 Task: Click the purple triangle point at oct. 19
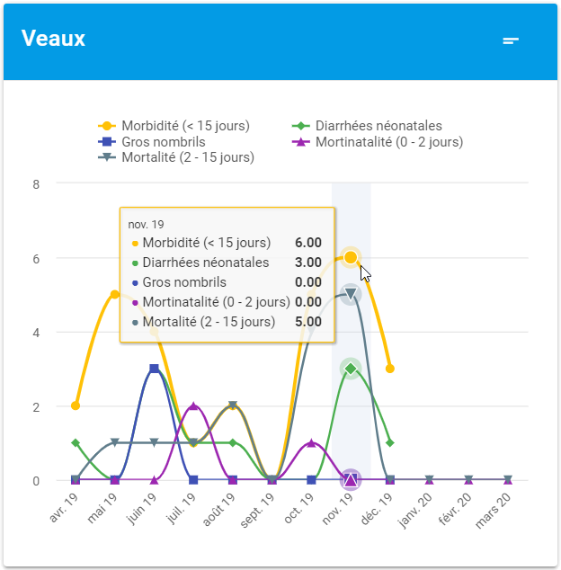click(x=311, y=442)
